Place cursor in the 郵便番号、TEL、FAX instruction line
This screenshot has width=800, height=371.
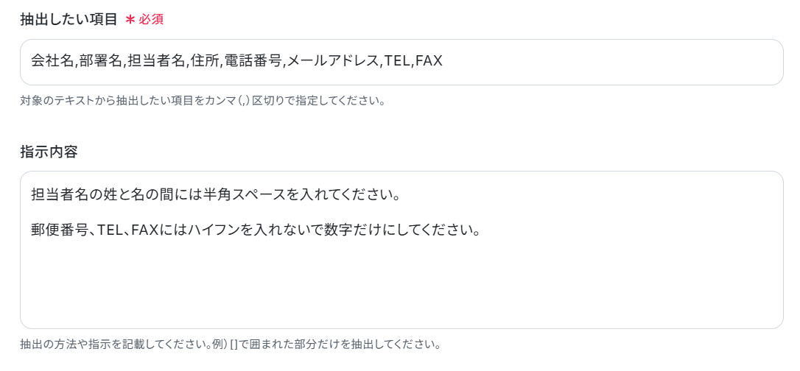click(255, 231)
